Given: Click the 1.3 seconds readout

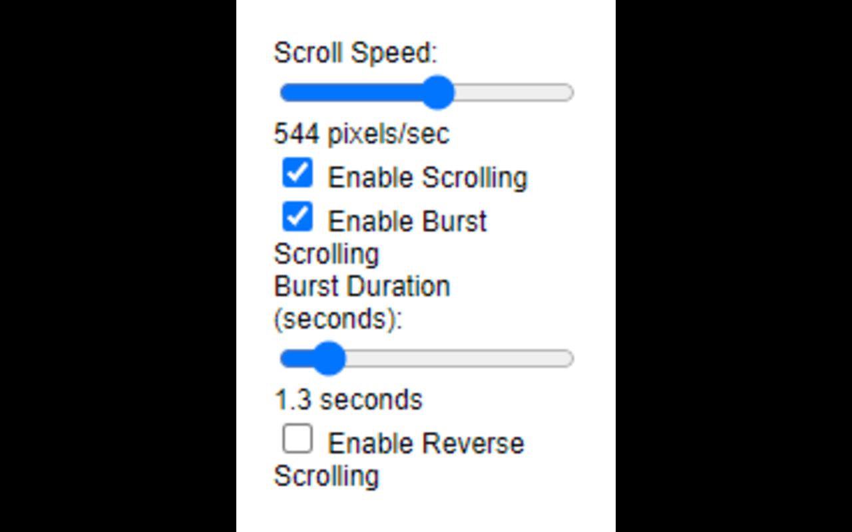Looking at the screenshot, I should [348, 399].
